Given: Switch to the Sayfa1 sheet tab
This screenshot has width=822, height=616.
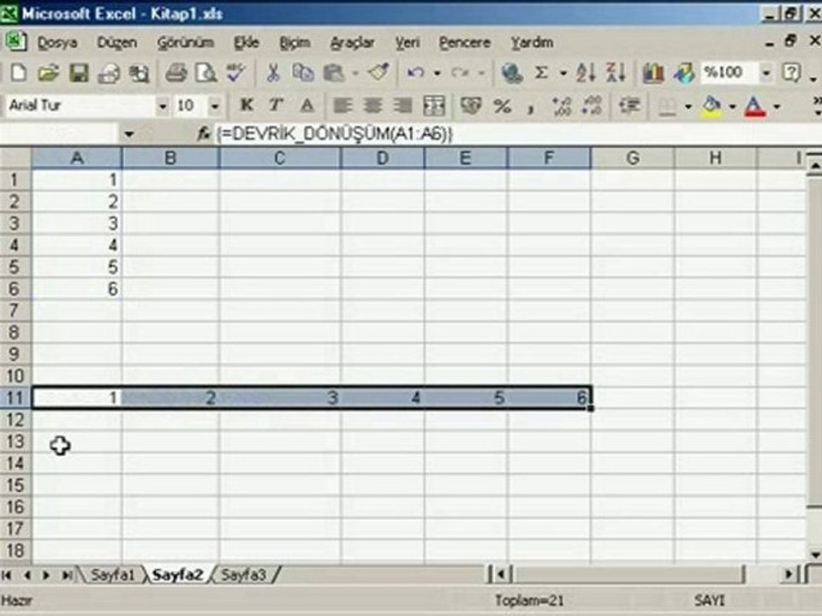Looking at the screenshot, I should [112, 575].
